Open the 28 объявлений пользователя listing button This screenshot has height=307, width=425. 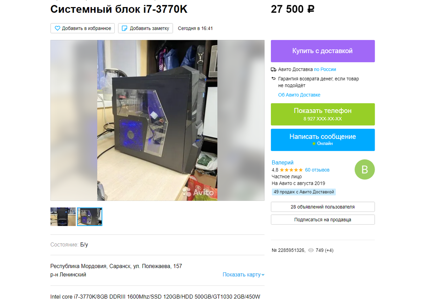(323, 207)
